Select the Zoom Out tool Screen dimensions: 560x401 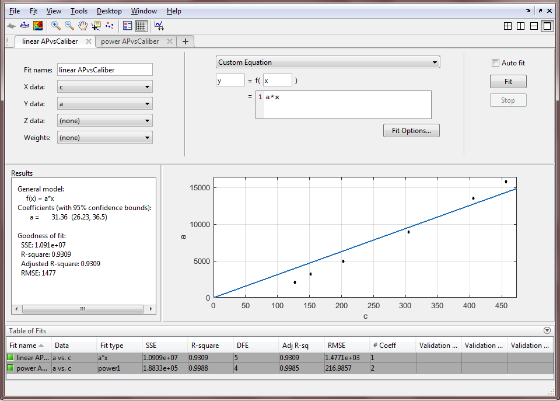click(69, 26)
